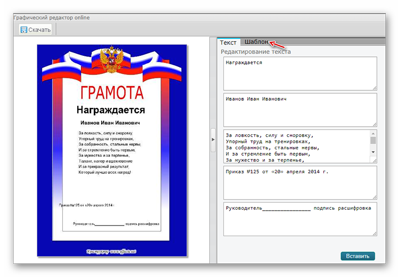This screenshot has width=399, height=277.
Task: Focus the Приказ №125 text field
Action: 299,182
